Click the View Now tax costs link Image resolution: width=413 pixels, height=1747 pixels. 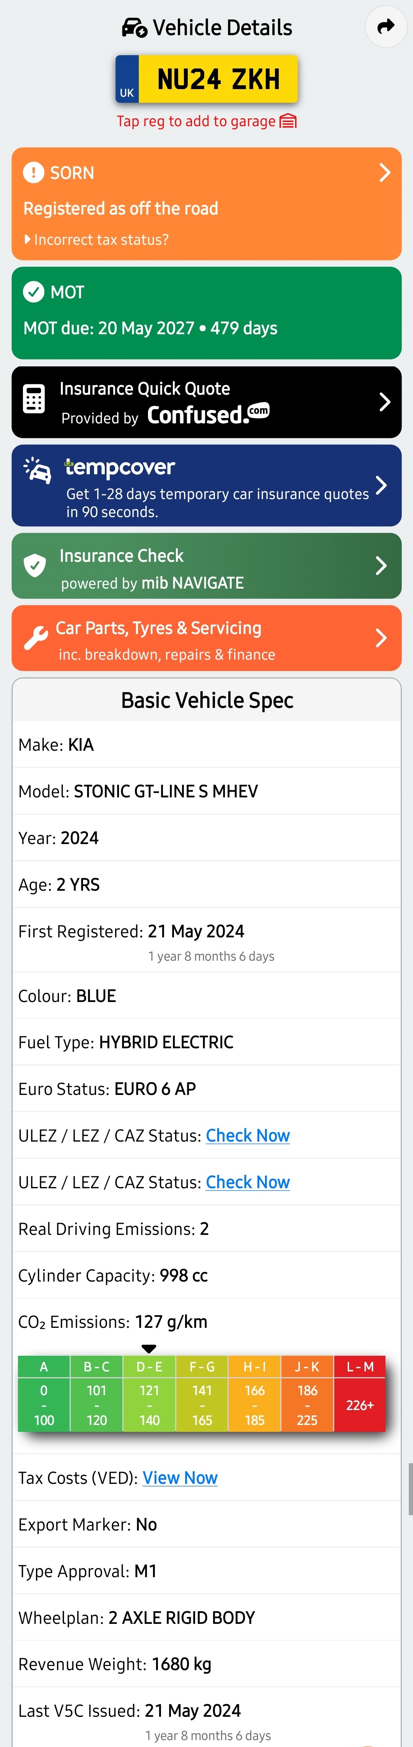(180, 1478)
